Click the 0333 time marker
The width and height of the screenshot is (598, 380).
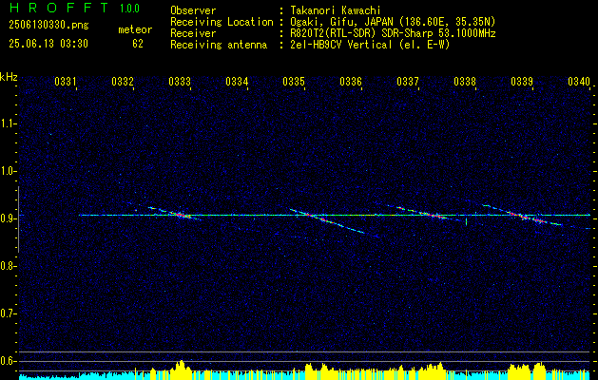coord(180,81)
